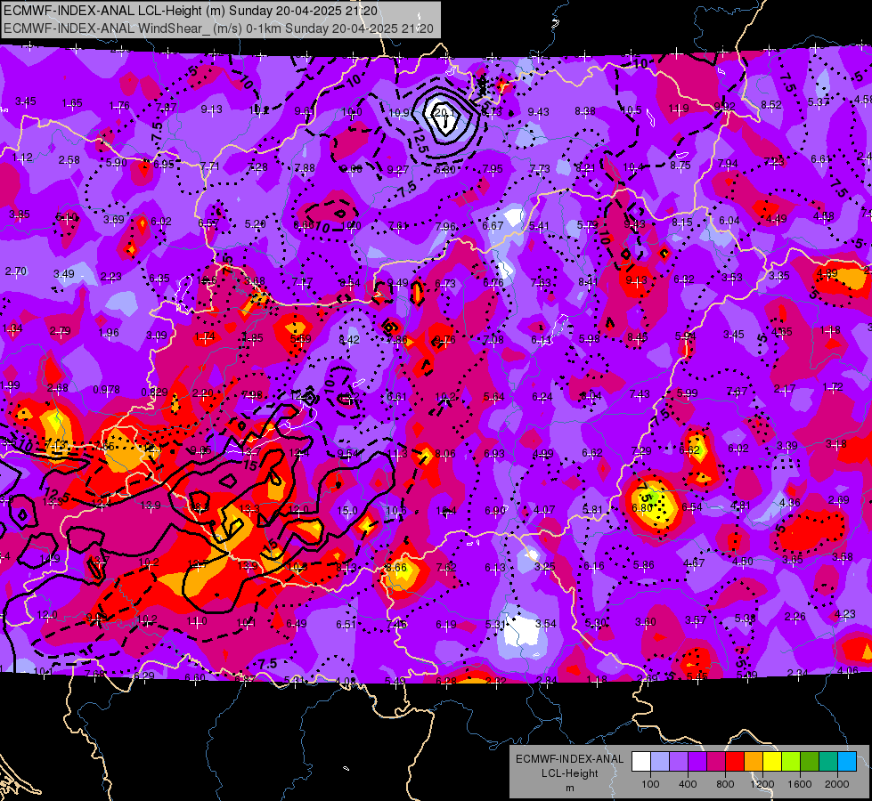Viewport: 872px width, 801px height.
Task: Click the grid value "5.81"
Action: (592, 509)
